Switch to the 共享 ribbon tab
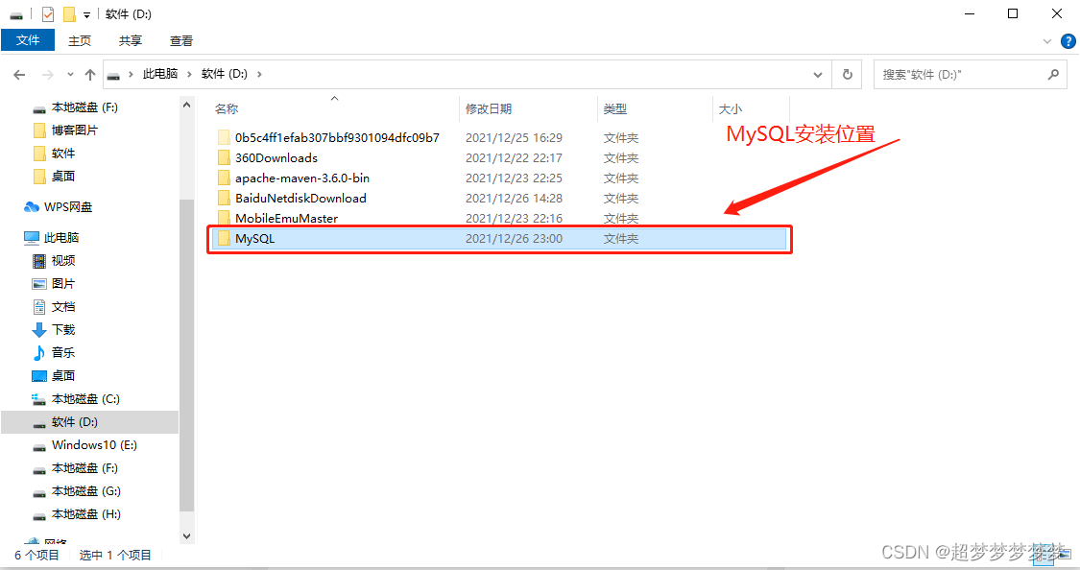The image size is (1080, 570). [x=131, y=40]
